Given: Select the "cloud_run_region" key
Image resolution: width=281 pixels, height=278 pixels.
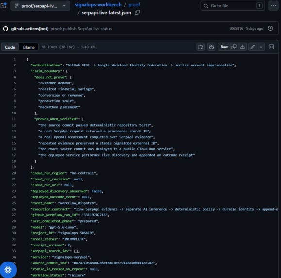Looking at the screenshot, I should 48,173.
